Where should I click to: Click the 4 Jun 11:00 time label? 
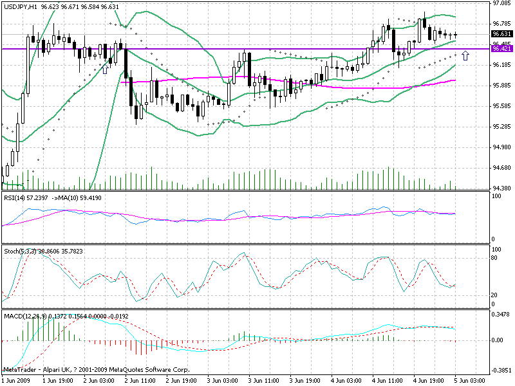click(x=388, y=381)
